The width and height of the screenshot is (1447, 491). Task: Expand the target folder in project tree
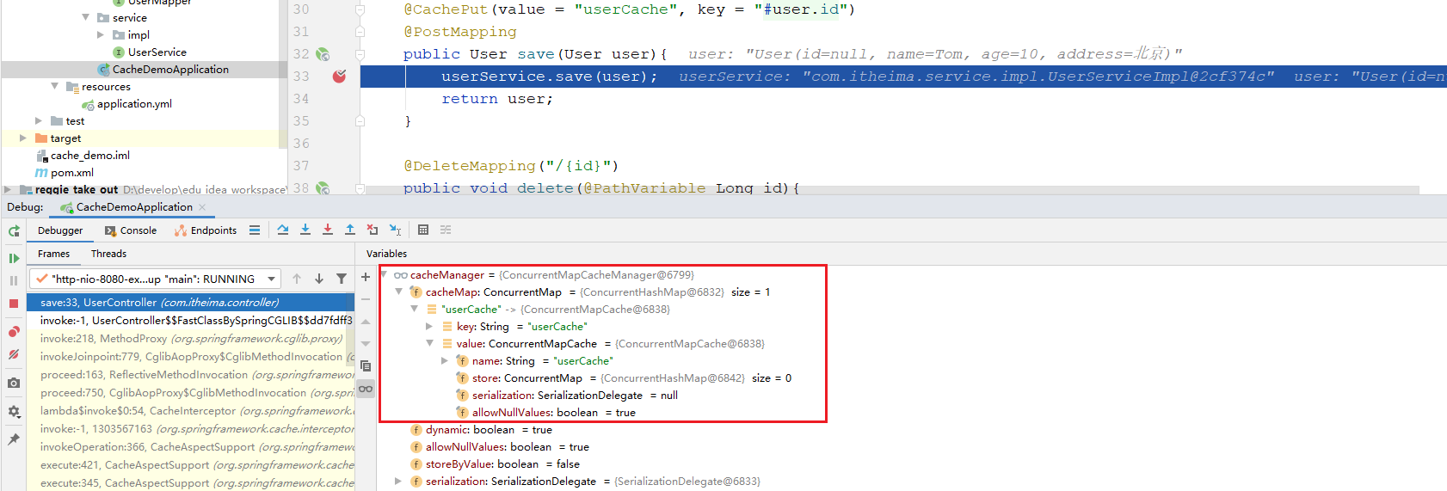point(23,138)
